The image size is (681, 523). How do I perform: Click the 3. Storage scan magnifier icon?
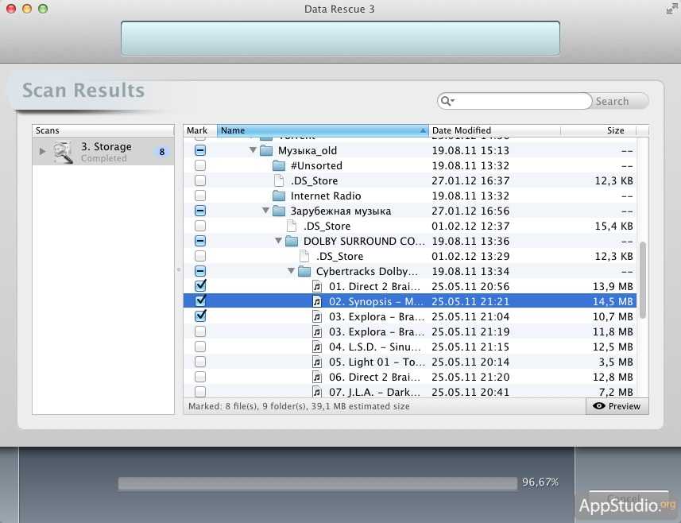coord(63,151)
